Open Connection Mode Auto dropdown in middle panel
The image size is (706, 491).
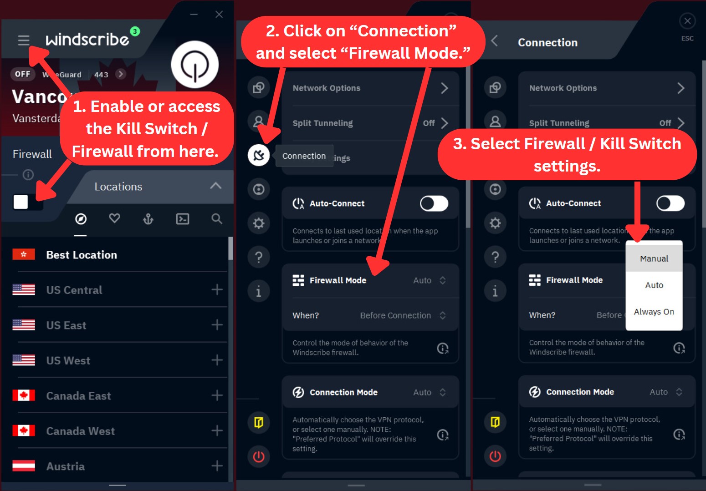click(x=430, y=392)
